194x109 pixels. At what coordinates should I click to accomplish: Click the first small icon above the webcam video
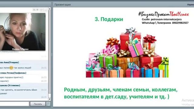pyautogui.click(x=34, y=10)
